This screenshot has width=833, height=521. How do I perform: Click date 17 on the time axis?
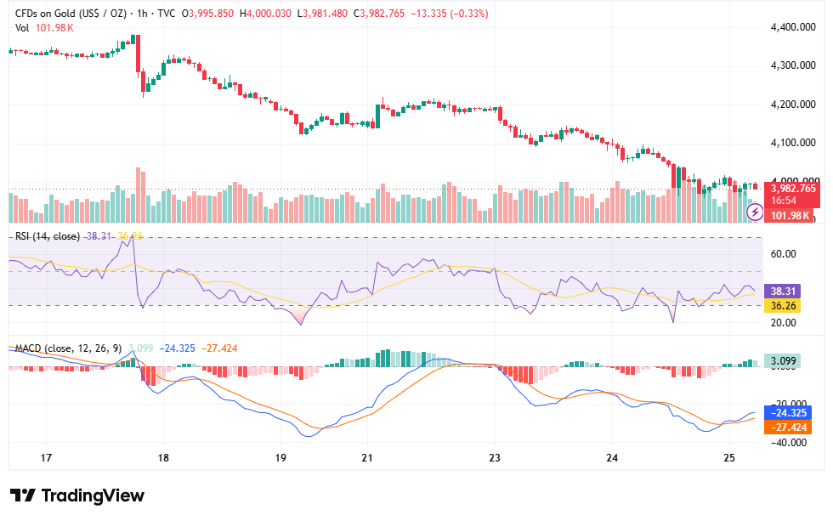coord(46,458)
